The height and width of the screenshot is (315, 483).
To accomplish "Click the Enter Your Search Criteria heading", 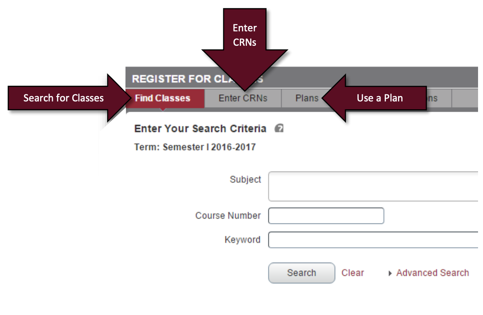I will pyautogui.click(x=200, y=128).
